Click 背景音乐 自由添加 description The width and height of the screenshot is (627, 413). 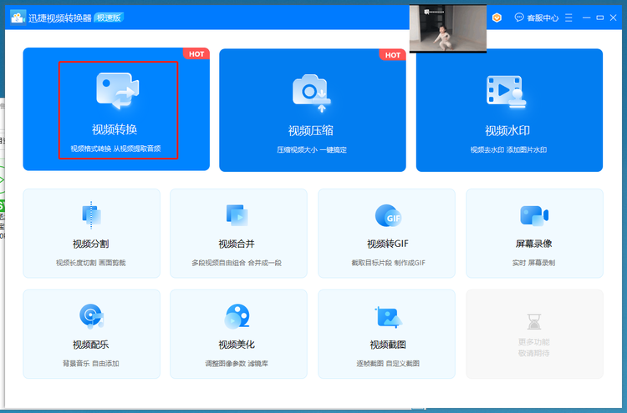(91, 364)
